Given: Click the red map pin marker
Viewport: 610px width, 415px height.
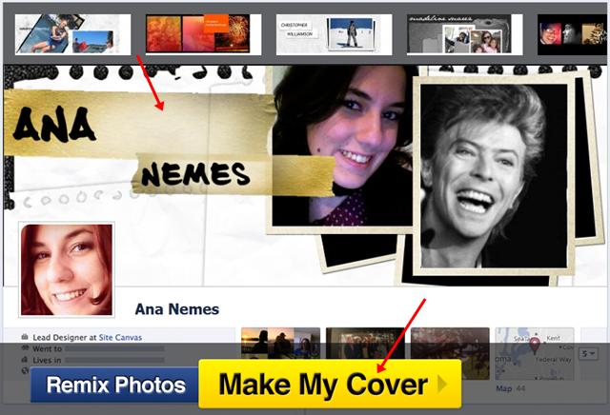Looking at the screenshot, I should tap(535, 346).
